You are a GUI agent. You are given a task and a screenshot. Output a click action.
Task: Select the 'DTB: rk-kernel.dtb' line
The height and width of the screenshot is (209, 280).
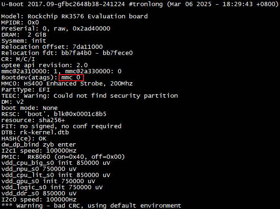35,132
